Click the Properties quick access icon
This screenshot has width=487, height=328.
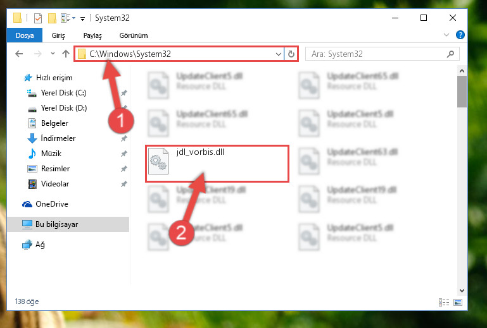[38, 18]
